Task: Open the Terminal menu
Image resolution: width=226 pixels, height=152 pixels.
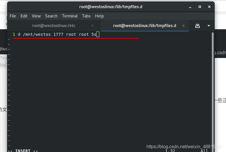Action: (x=70, y=16)
